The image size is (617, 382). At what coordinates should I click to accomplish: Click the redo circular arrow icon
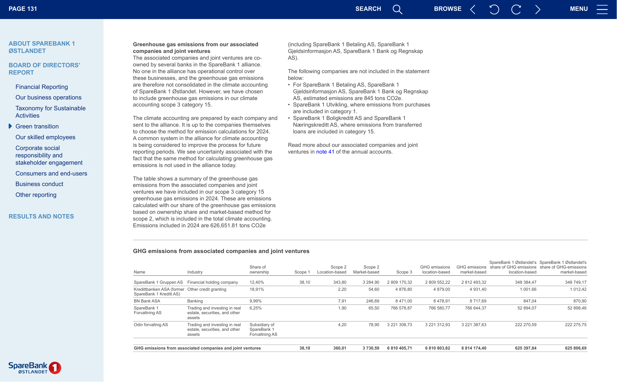516,9
